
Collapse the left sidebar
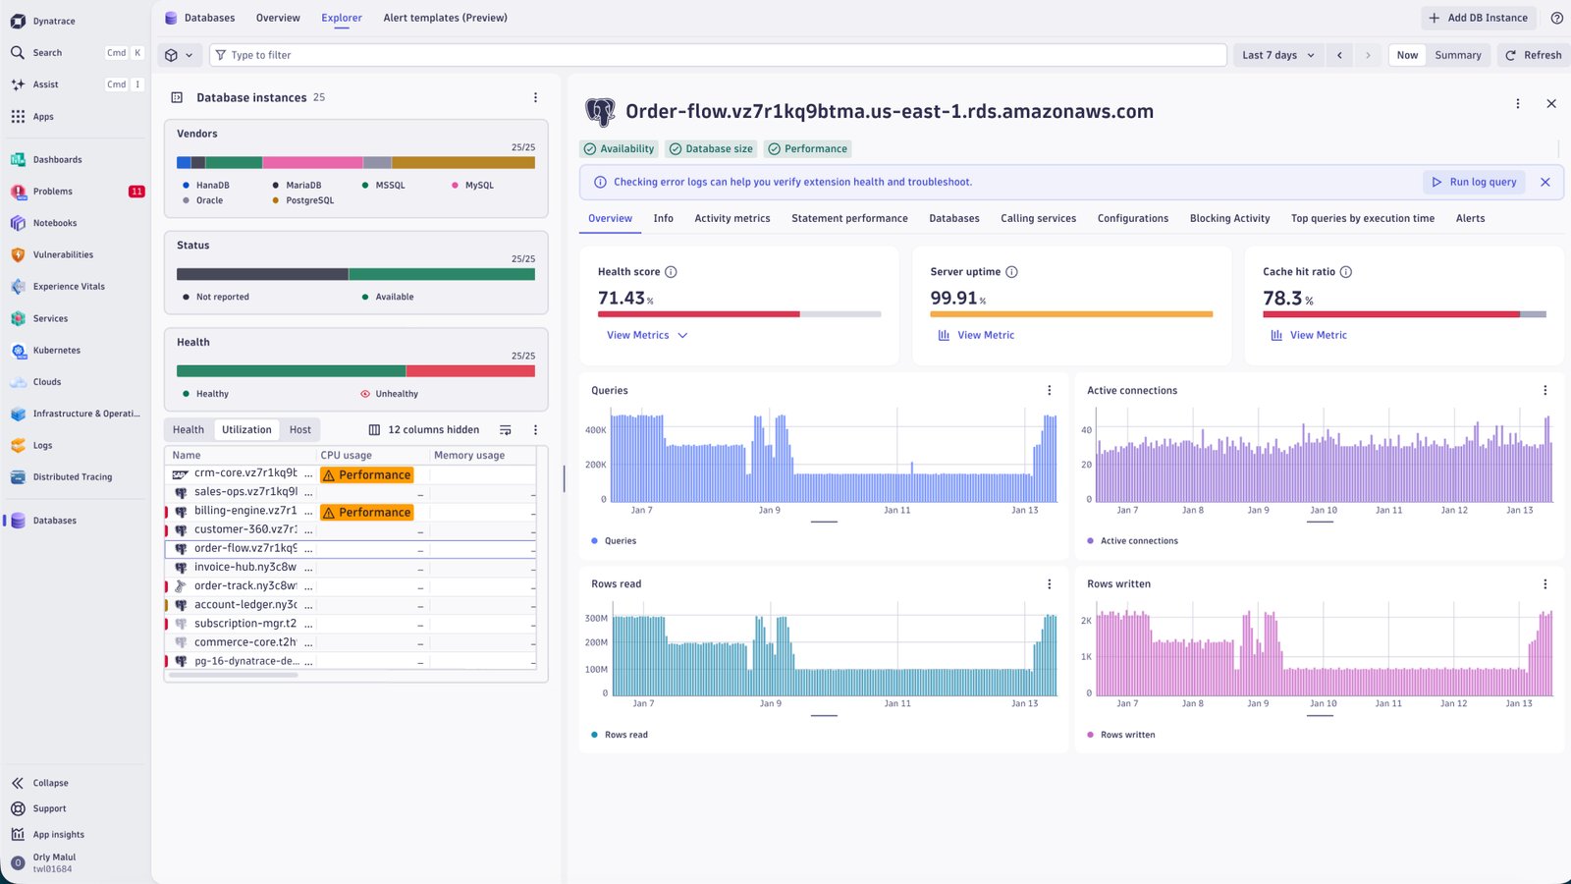click(50, 783)
